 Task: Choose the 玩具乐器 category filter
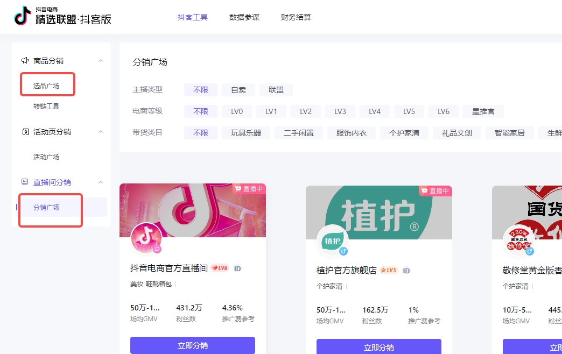point(246,133)
